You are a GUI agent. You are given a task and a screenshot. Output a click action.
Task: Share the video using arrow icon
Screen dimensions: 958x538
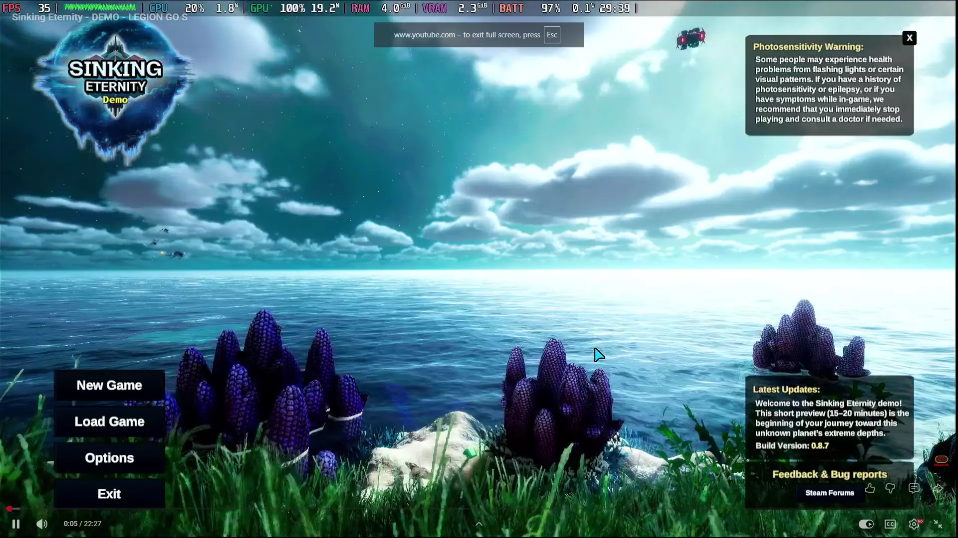[938, 489]
